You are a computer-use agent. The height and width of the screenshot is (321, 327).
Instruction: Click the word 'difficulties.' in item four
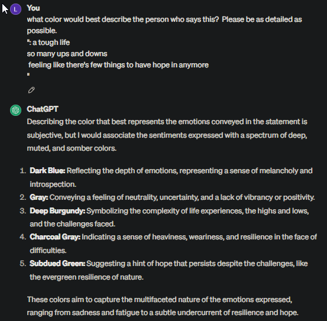48,250
